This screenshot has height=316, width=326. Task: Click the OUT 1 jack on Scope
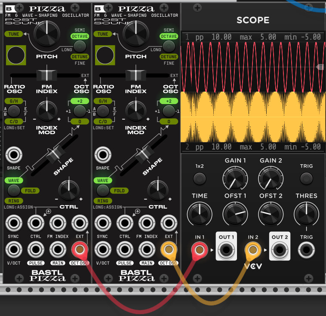pos(226,250)
